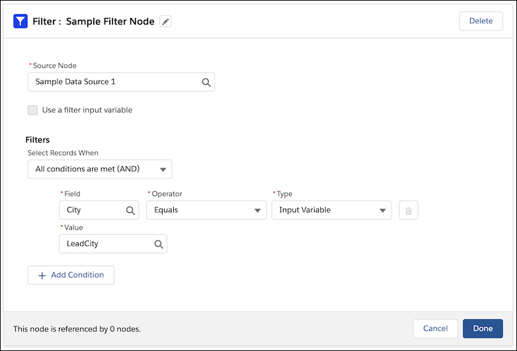The width and height of the screenshot is (517, 351).
Task: Confirm with the Done button
Action: [483, 329]
